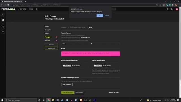The height and width of the screenshot is (102, 181).
Task: Open the notifications bell
Action: 167,9
